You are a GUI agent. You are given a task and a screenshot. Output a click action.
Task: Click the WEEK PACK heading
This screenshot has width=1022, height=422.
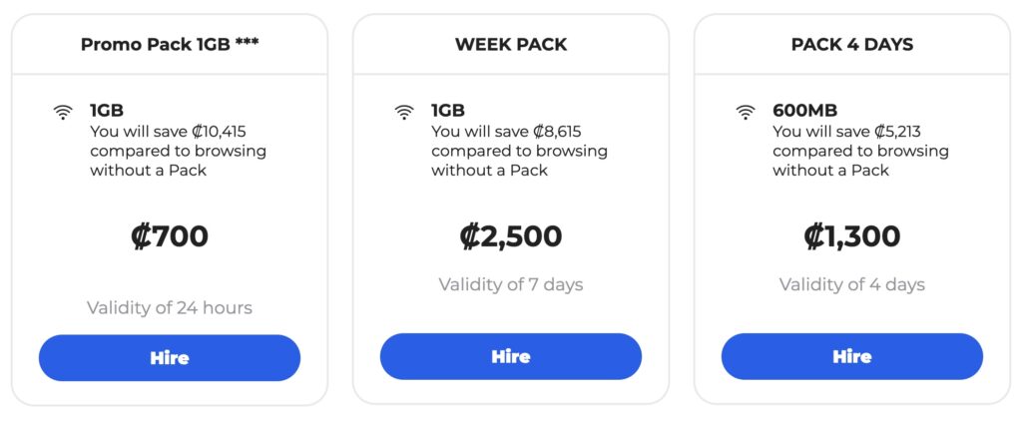511,44
